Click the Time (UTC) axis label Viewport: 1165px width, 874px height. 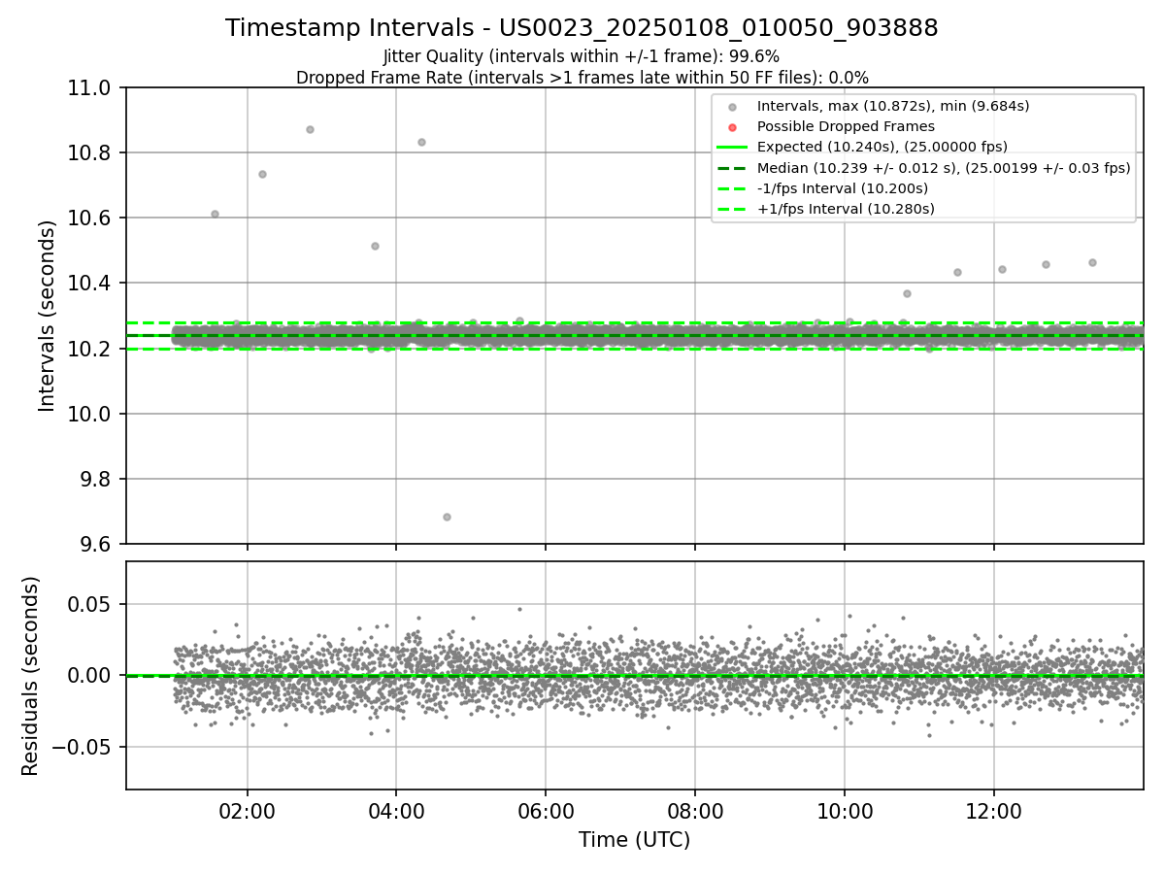click(x=634, y=840)
